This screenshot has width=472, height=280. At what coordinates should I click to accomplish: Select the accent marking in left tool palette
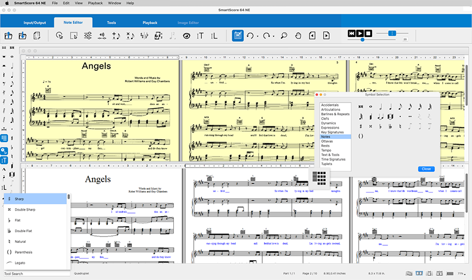coord(4,170)
